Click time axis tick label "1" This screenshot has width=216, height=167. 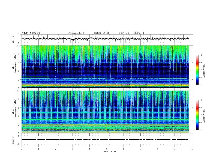[x=38, y=149]
